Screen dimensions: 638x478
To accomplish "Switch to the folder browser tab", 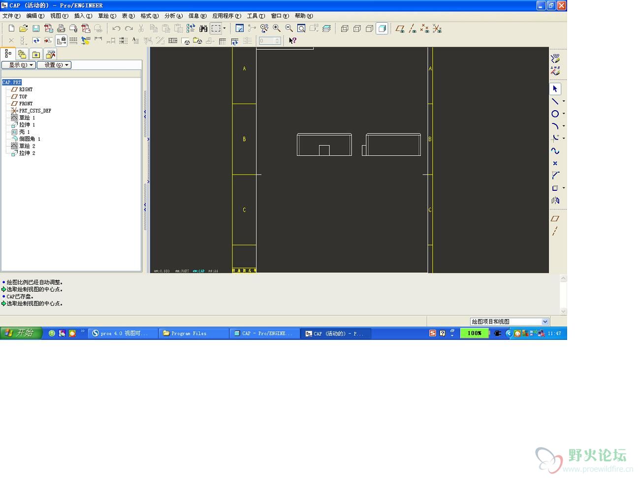I will (22, 54).
